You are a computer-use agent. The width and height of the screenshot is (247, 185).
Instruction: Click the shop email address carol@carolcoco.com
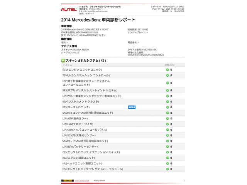[98, 11]
